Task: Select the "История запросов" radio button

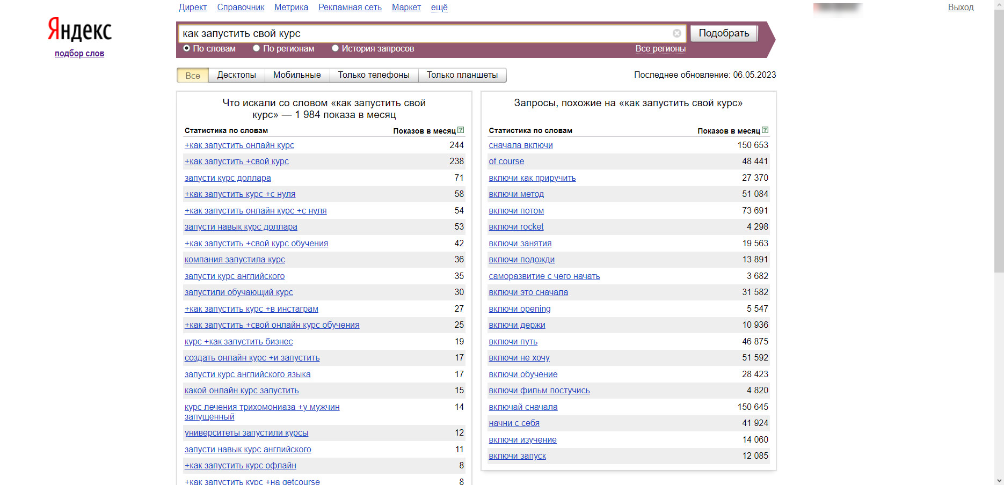Action: pyautogui.click(x=335, y=48)
